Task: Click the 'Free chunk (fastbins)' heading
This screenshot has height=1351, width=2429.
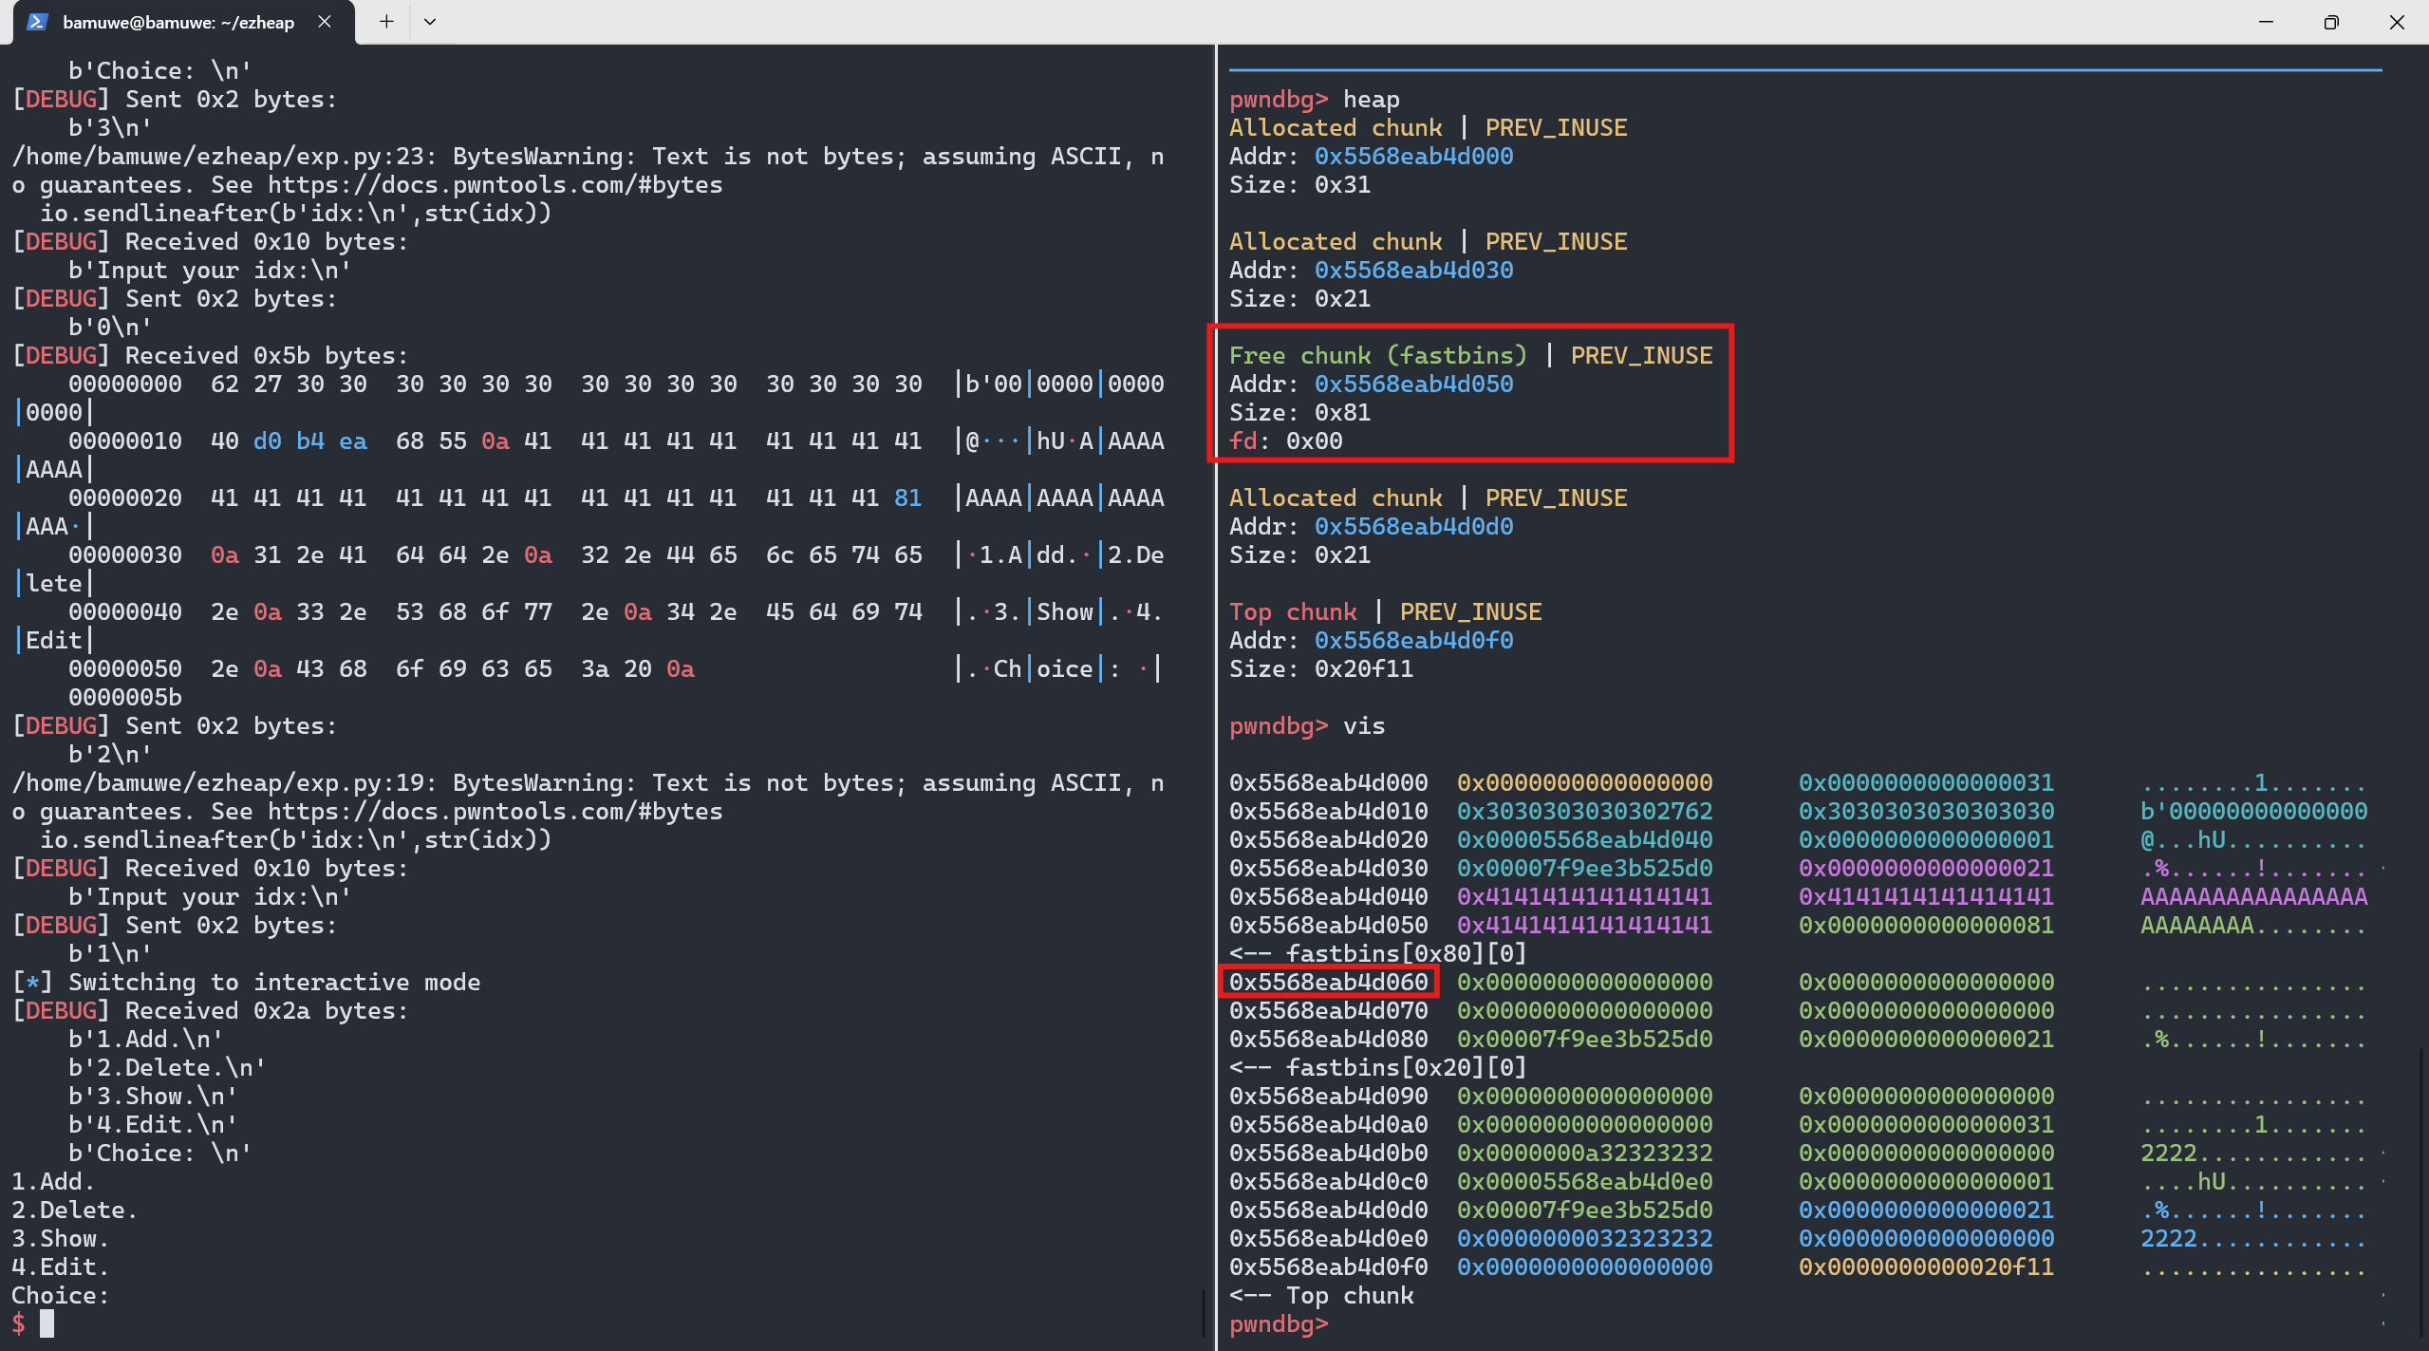Action: tap(1378, 355)
